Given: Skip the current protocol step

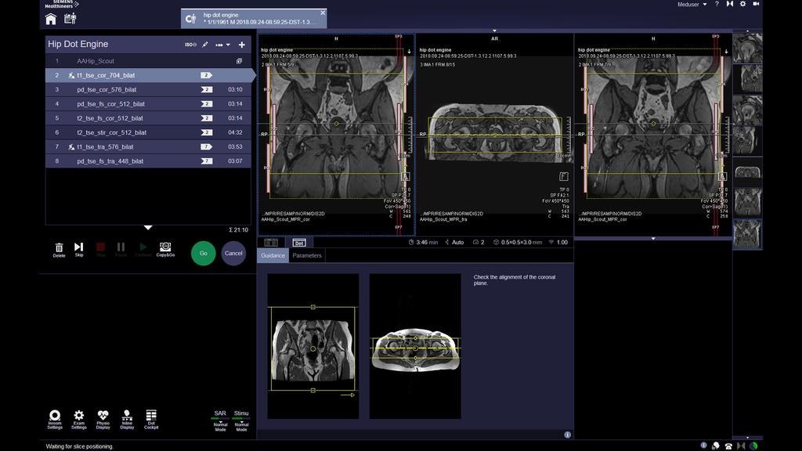Looking at the screenshot, I should [79, 247].
